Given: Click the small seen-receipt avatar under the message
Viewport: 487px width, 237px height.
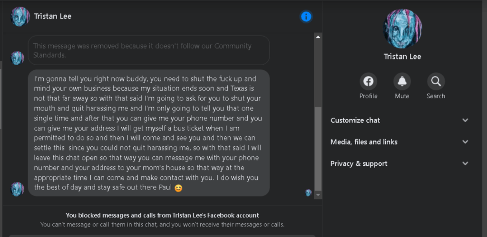Looking at the screenshot, I should point(308,193).
